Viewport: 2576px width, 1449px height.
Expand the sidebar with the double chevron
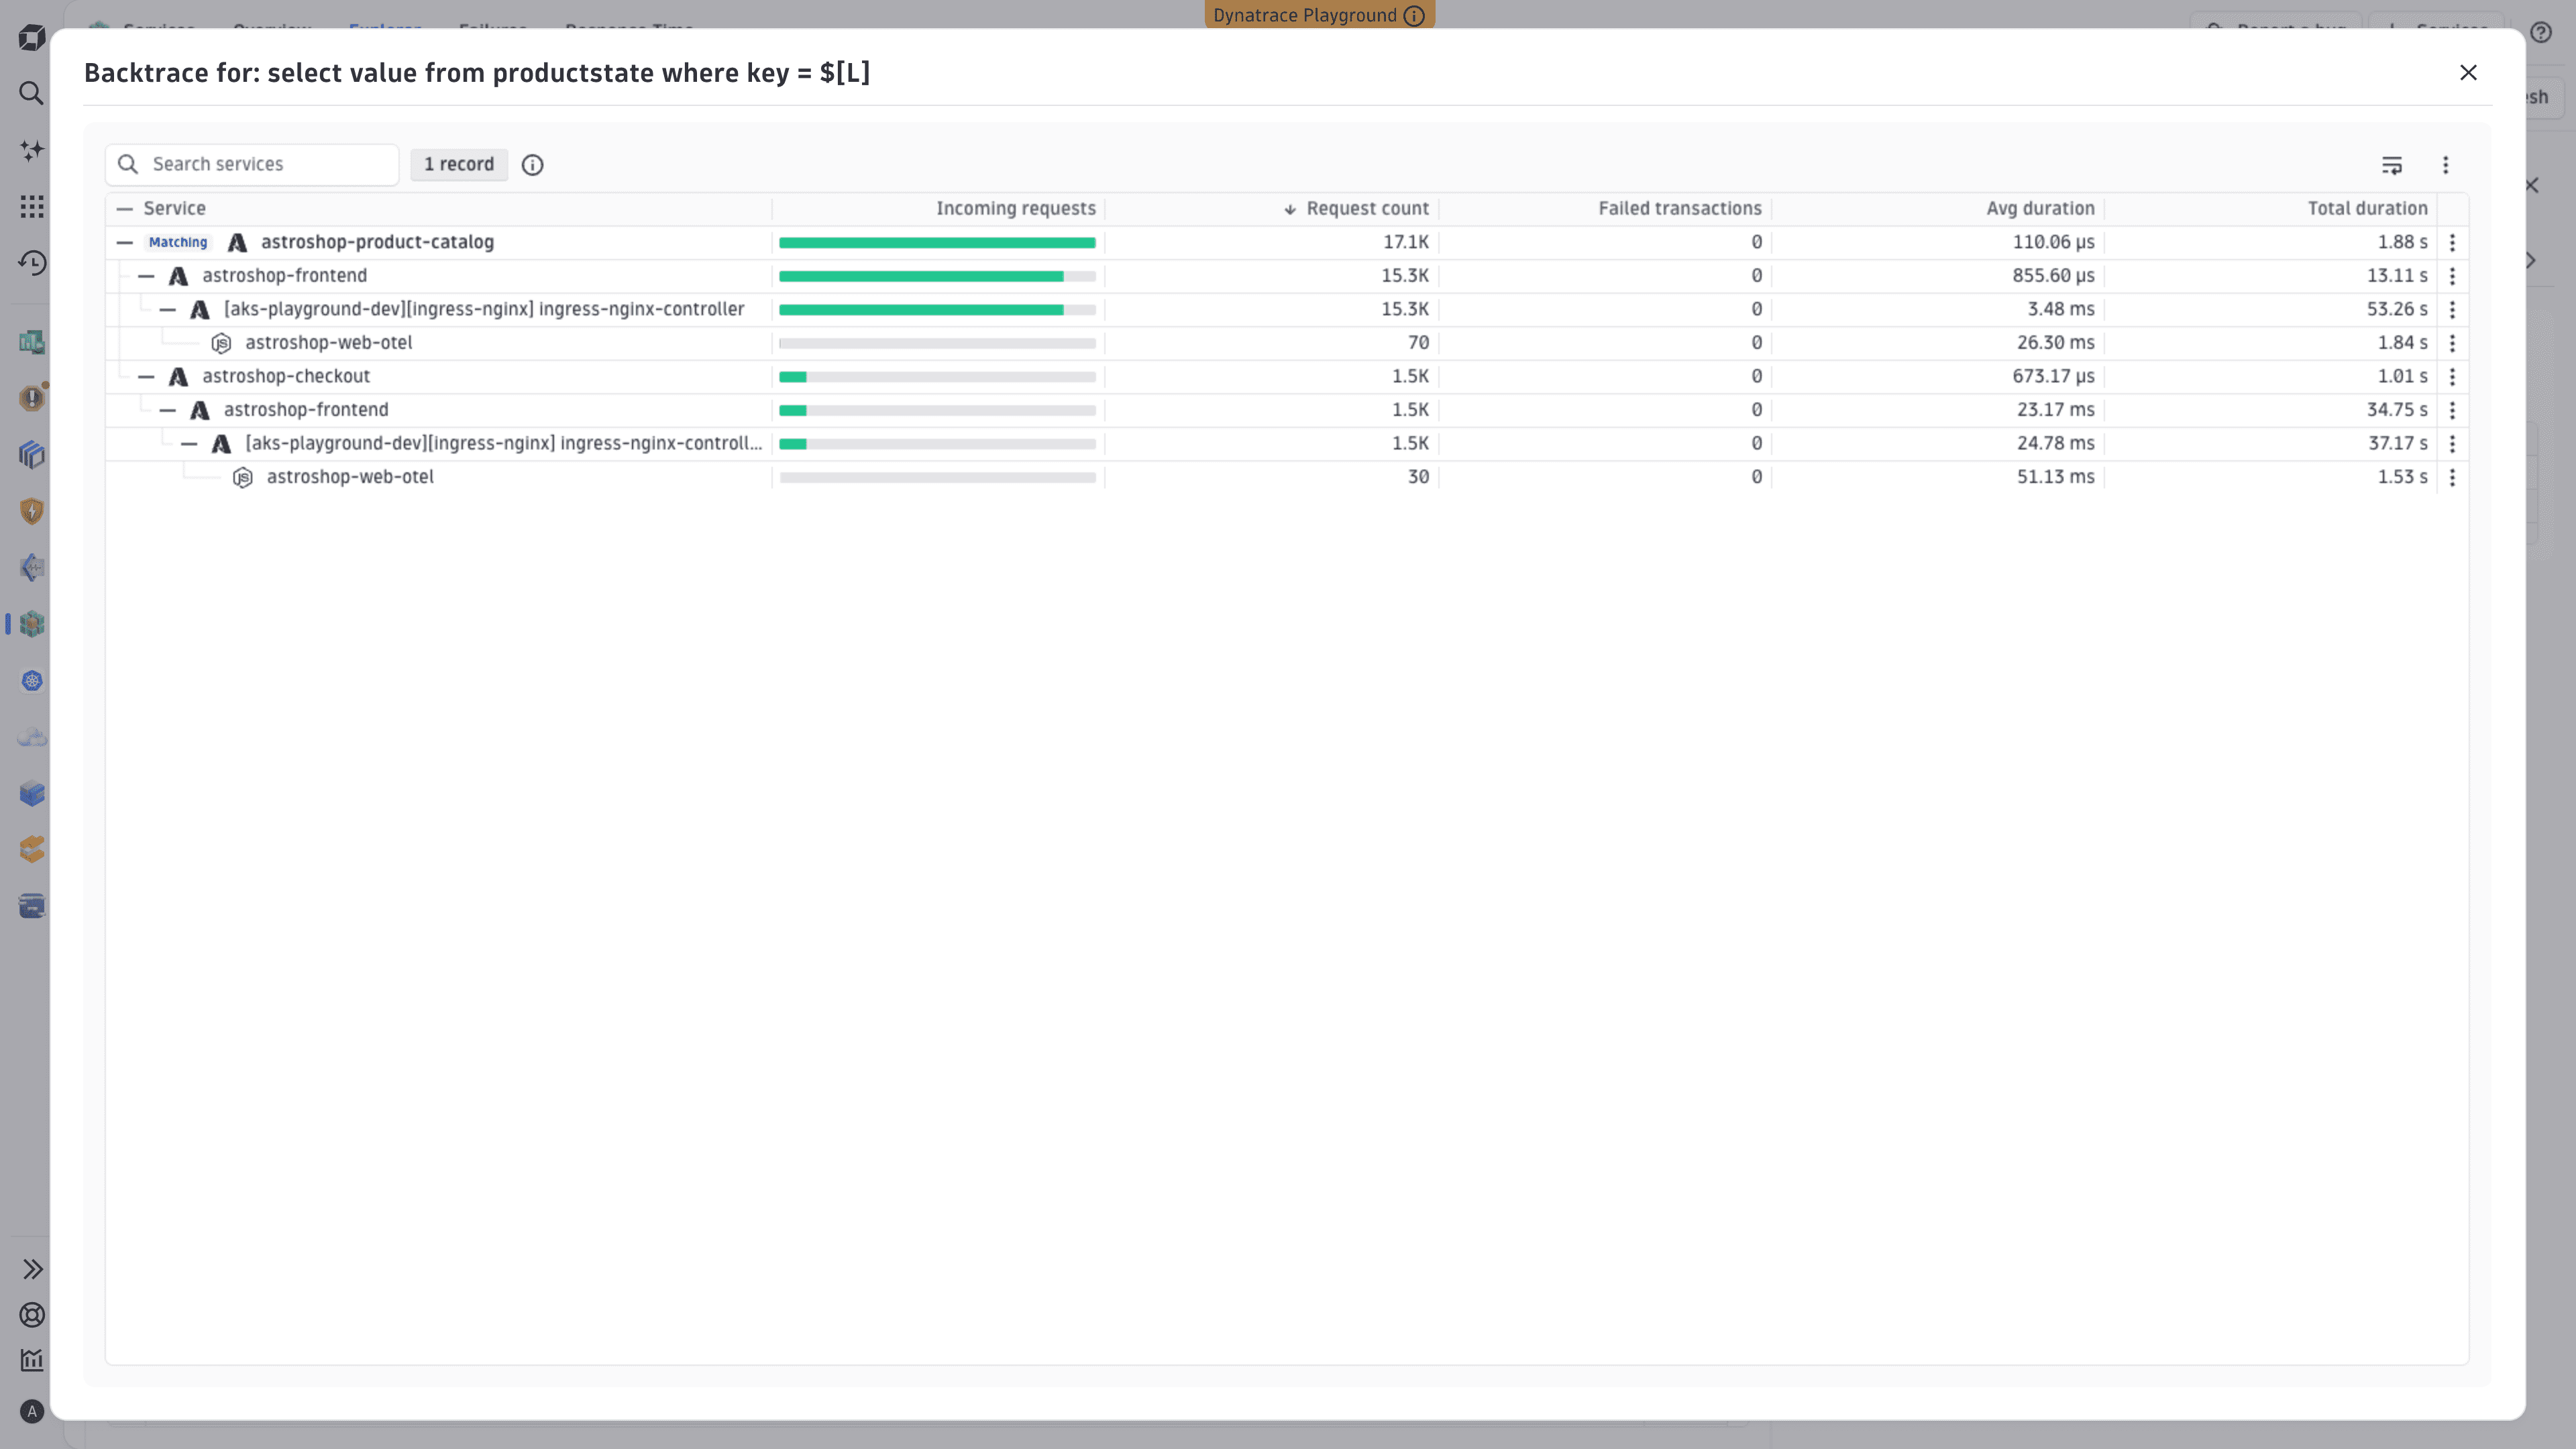(32, 1269)
